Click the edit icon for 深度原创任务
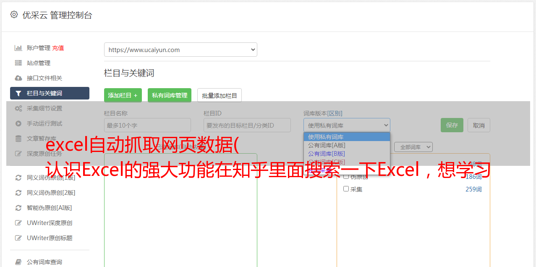 tap(18, 154)
